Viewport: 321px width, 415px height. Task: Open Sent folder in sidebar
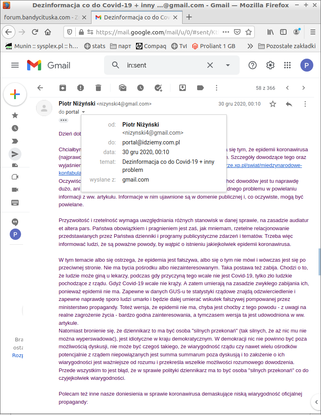[15, 154]
